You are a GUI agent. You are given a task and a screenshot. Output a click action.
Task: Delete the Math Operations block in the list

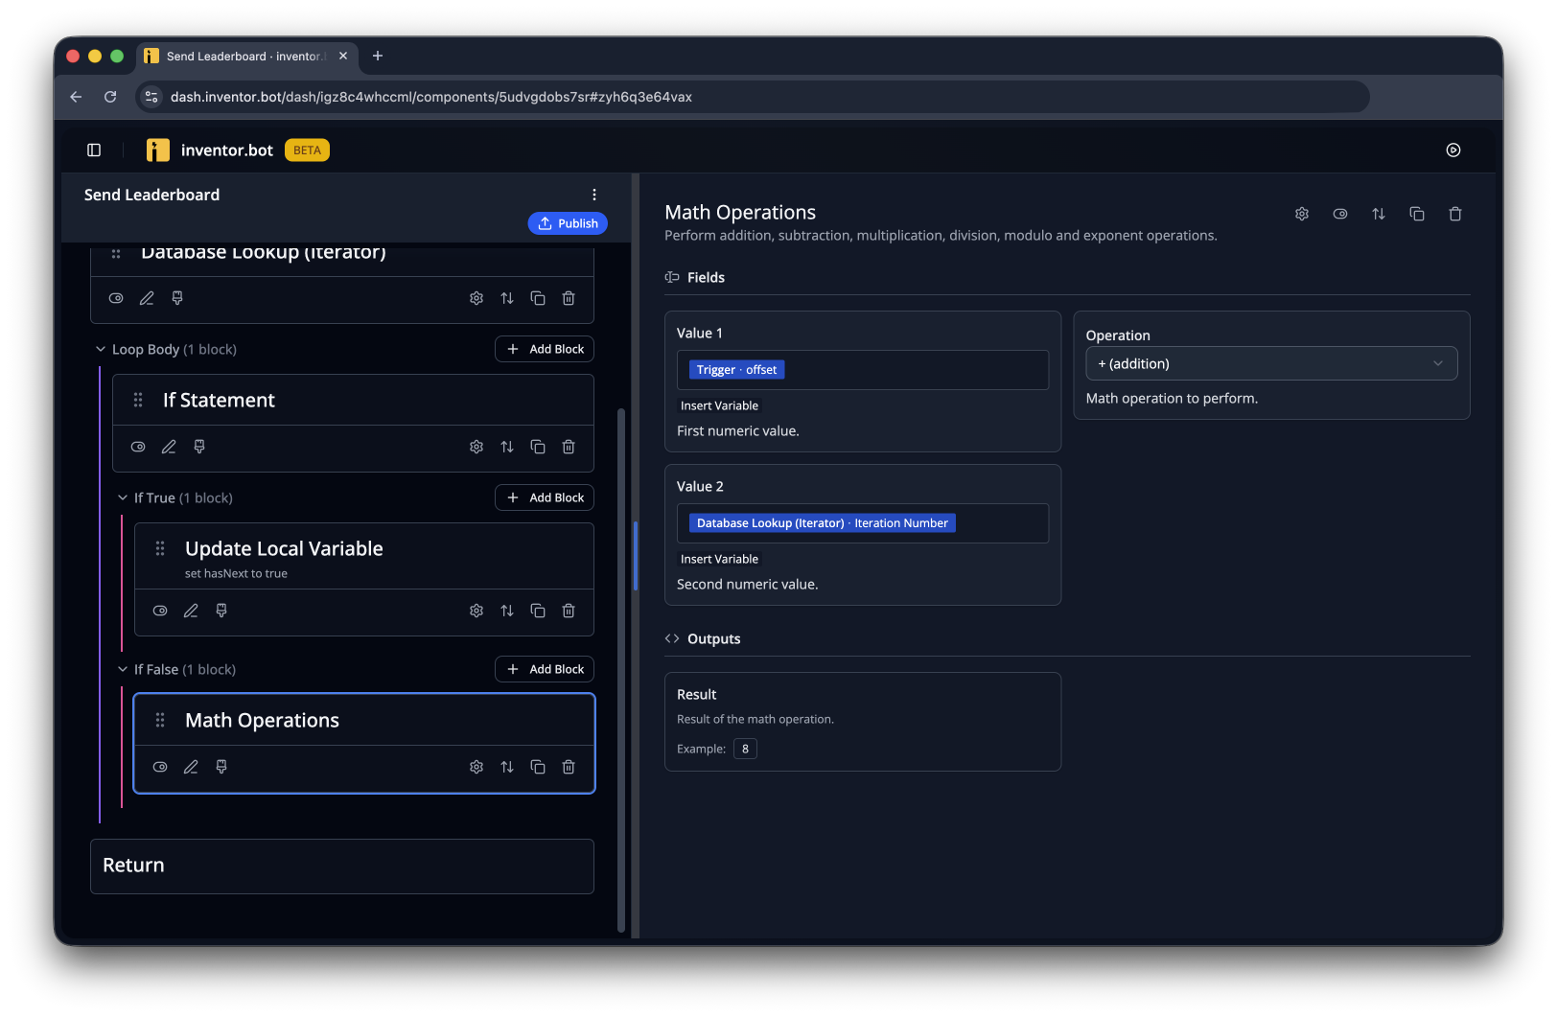(x=569, y=767)
